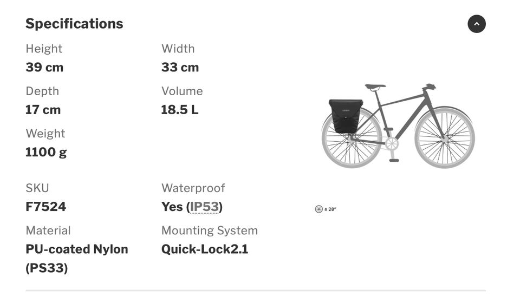Select the Width value 33 cm
Image resolution: width=520 pixels, height=297 pixels.
click(x=180, y=68)
